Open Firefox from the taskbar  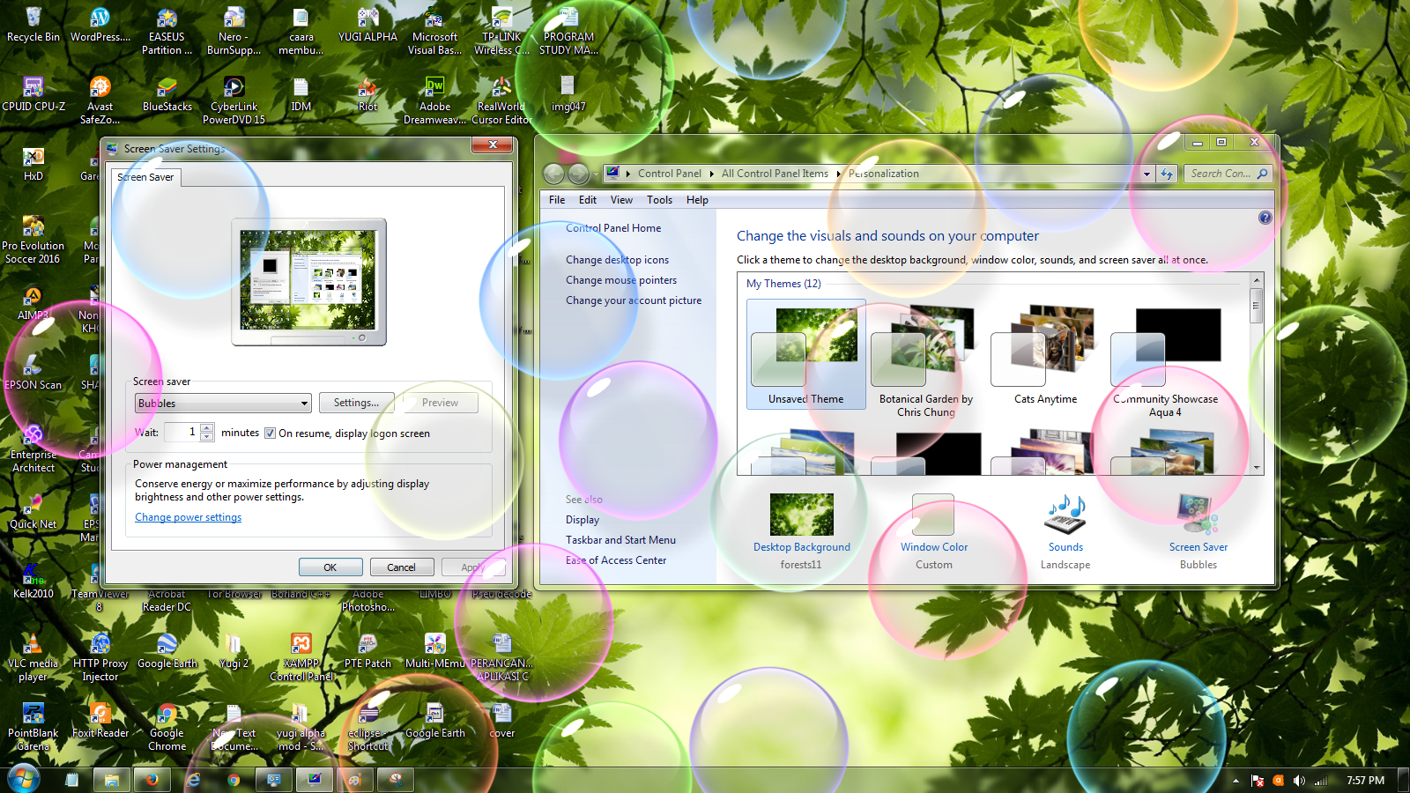click(x=152, y=780)
